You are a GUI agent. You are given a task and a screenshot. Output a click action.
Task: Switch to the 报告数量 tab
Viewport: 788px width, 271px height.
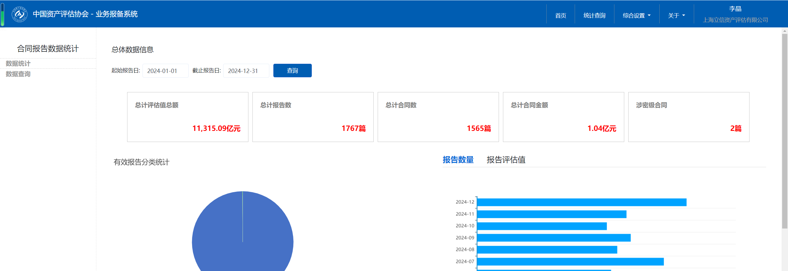(x=458, y=160)
